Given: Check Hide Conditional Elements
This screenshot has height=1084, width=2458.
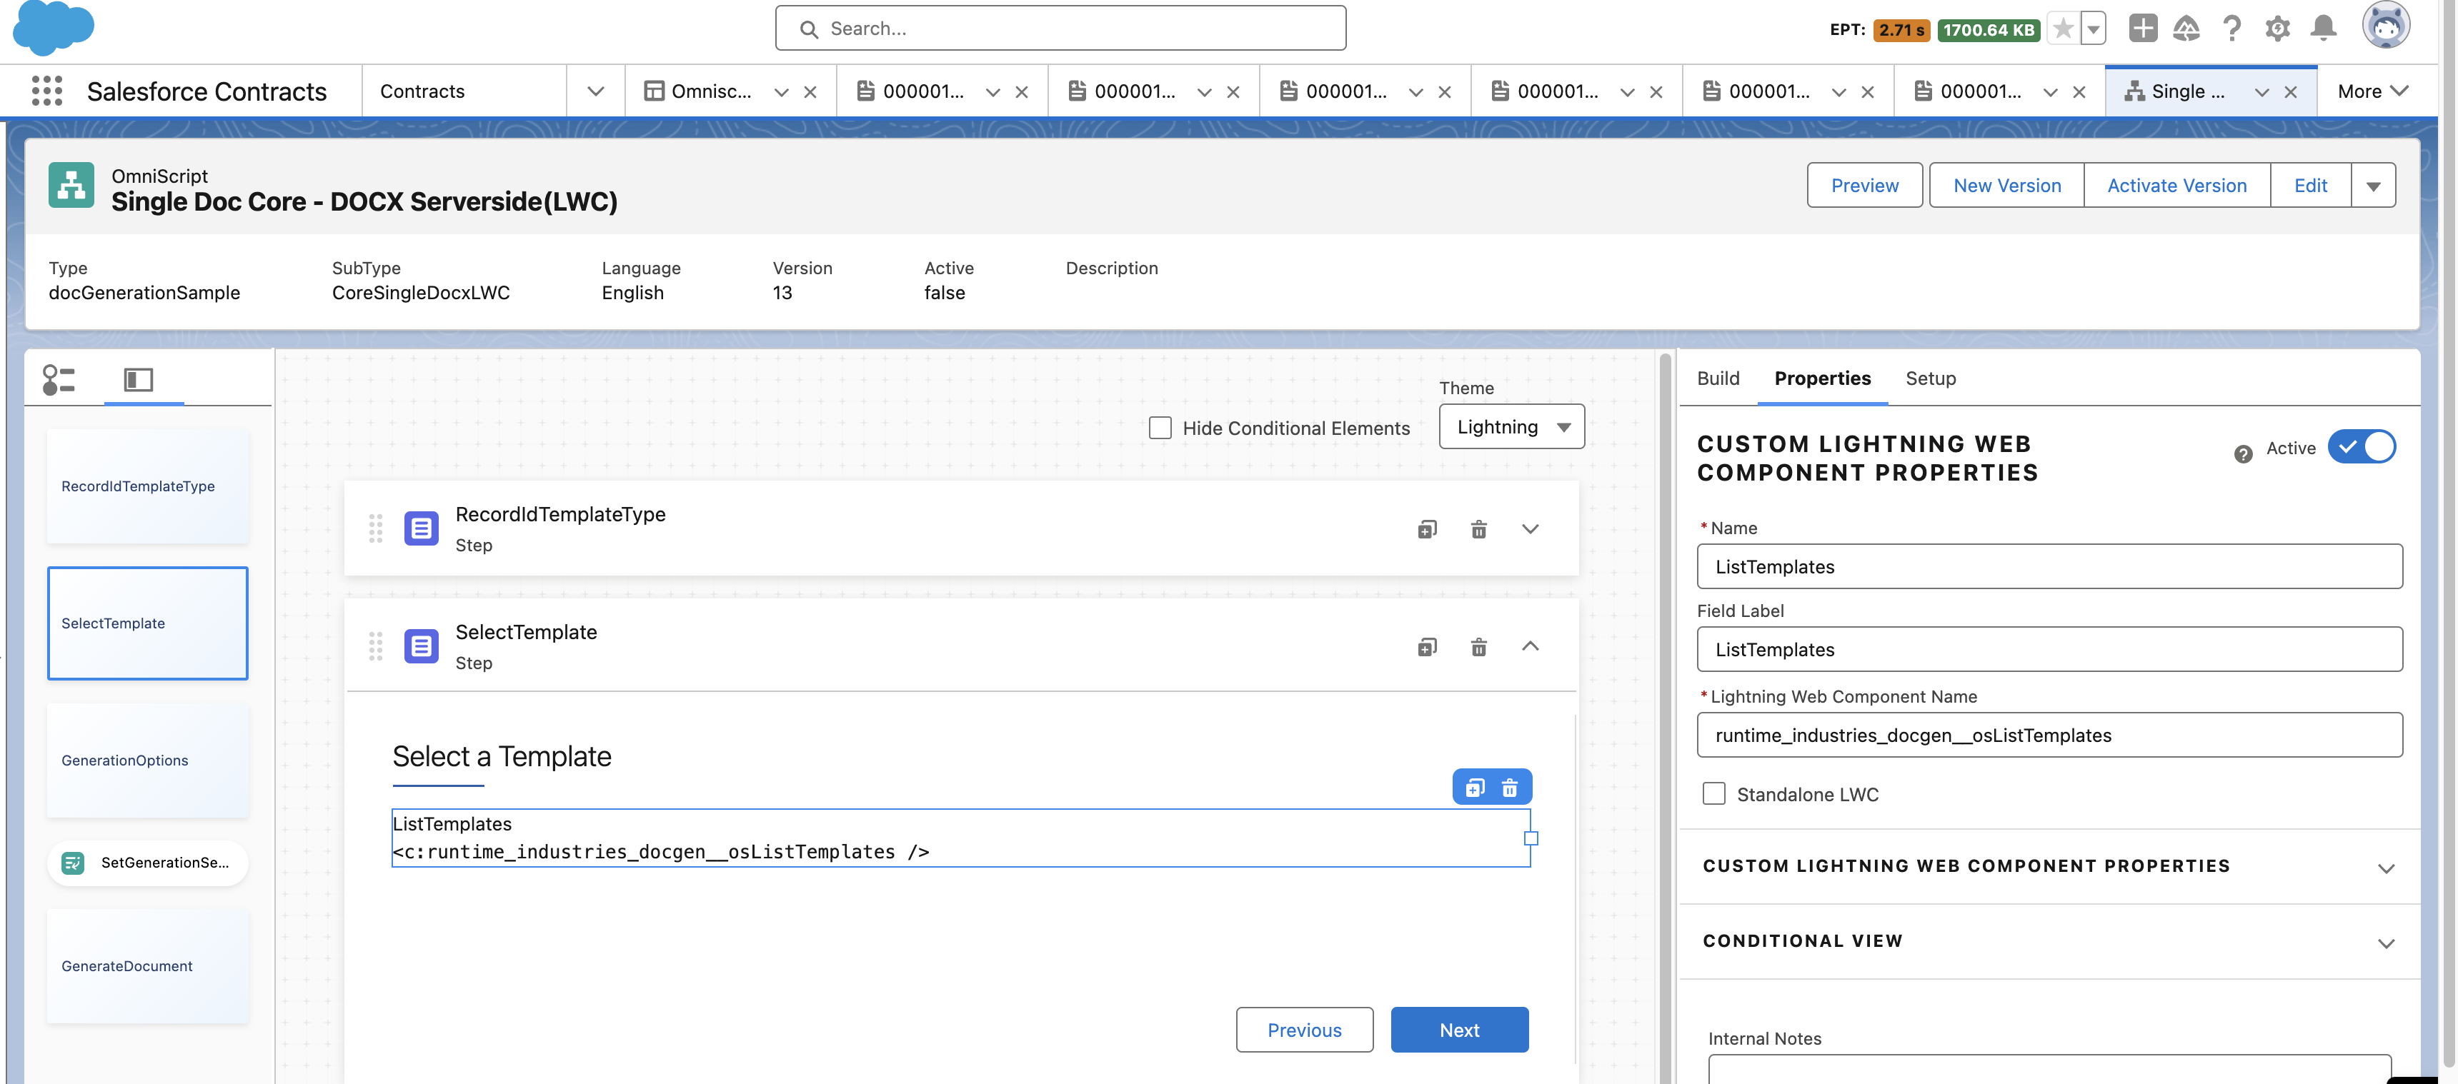Looking at the screenshot, I should [1160, 428].
